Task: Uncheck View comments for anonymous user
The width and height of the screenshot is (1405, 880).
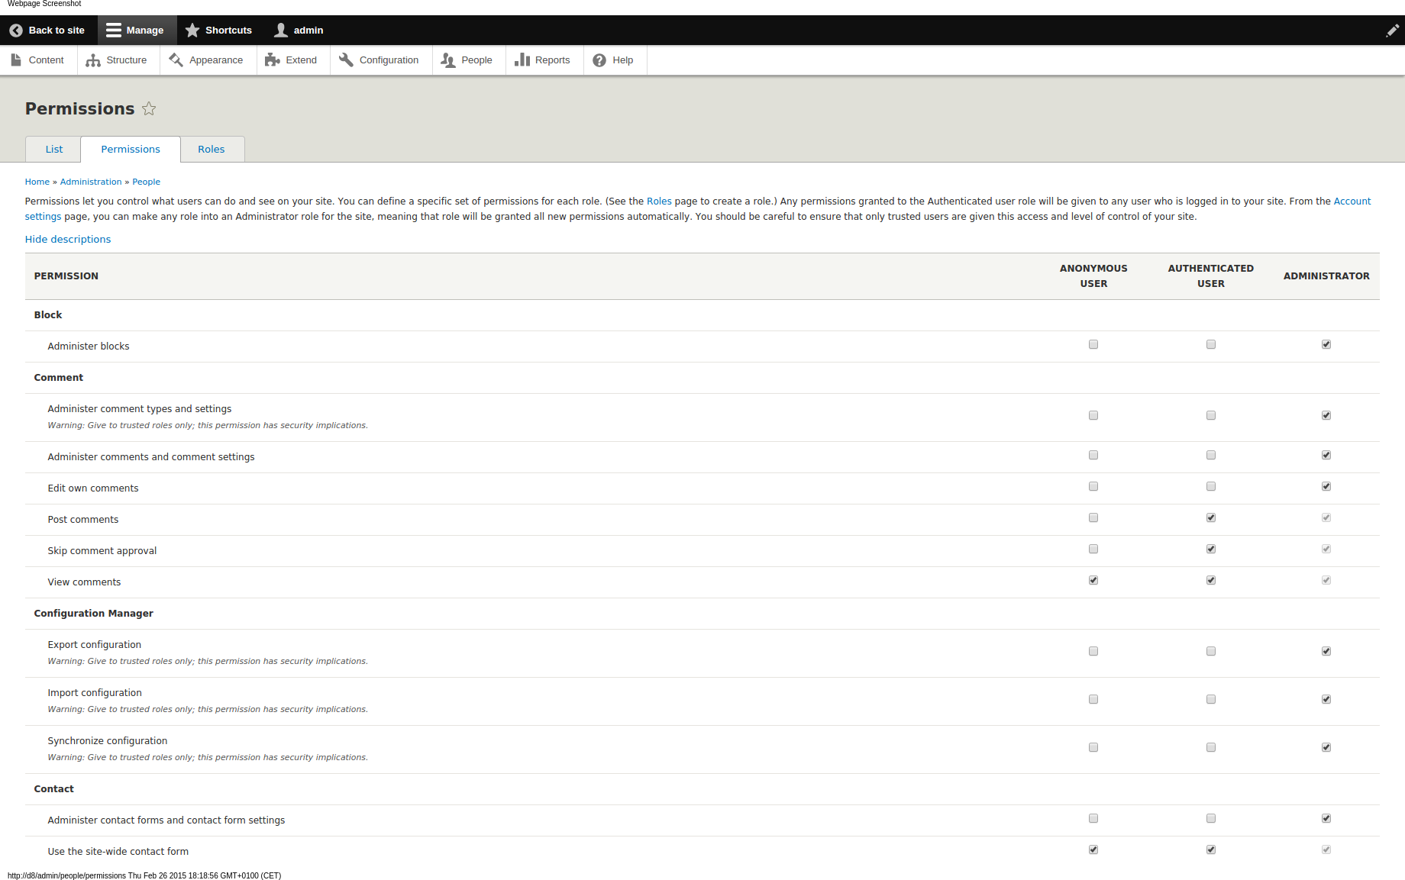Action: (1093, 580)
